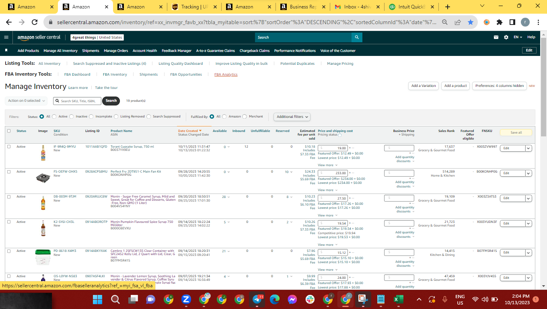
Task: Open the Seller Central settings gear
Action: 506,37
